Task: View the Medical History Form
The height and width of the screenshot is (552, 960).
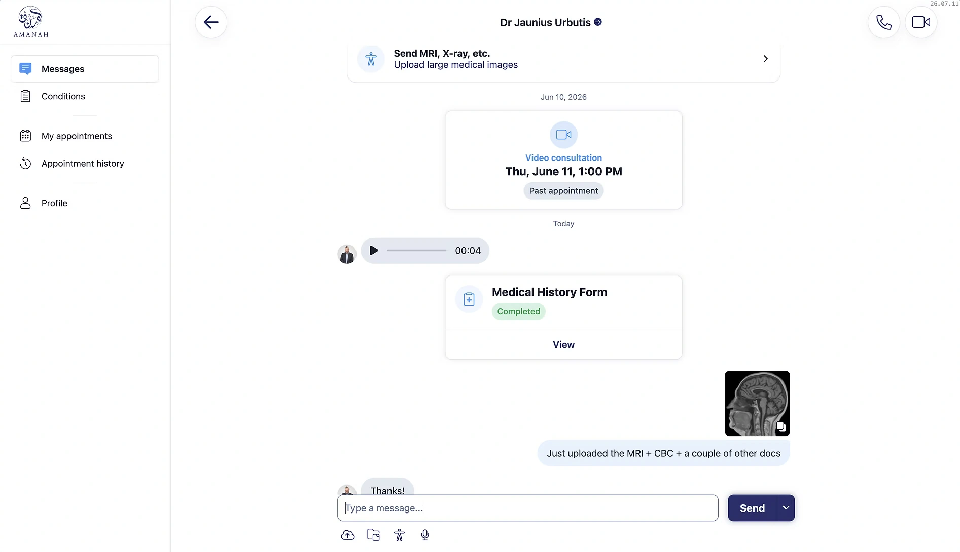Action: (x=563, y=345)
